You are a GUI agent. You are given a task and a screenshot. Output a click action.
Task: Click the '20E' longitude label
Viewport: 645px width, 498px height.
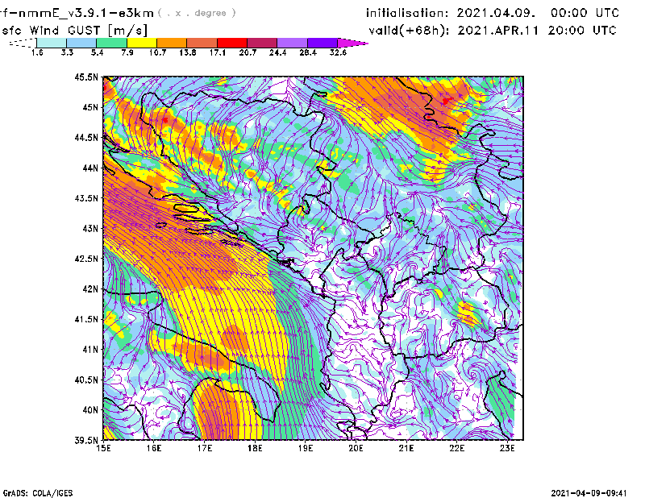(x=356, y=448)
